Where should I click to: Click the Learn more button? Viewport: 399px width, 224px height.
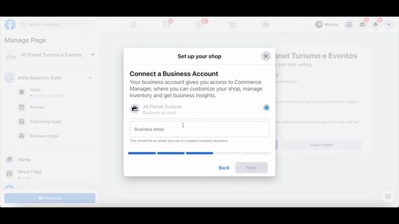(322, 145)
